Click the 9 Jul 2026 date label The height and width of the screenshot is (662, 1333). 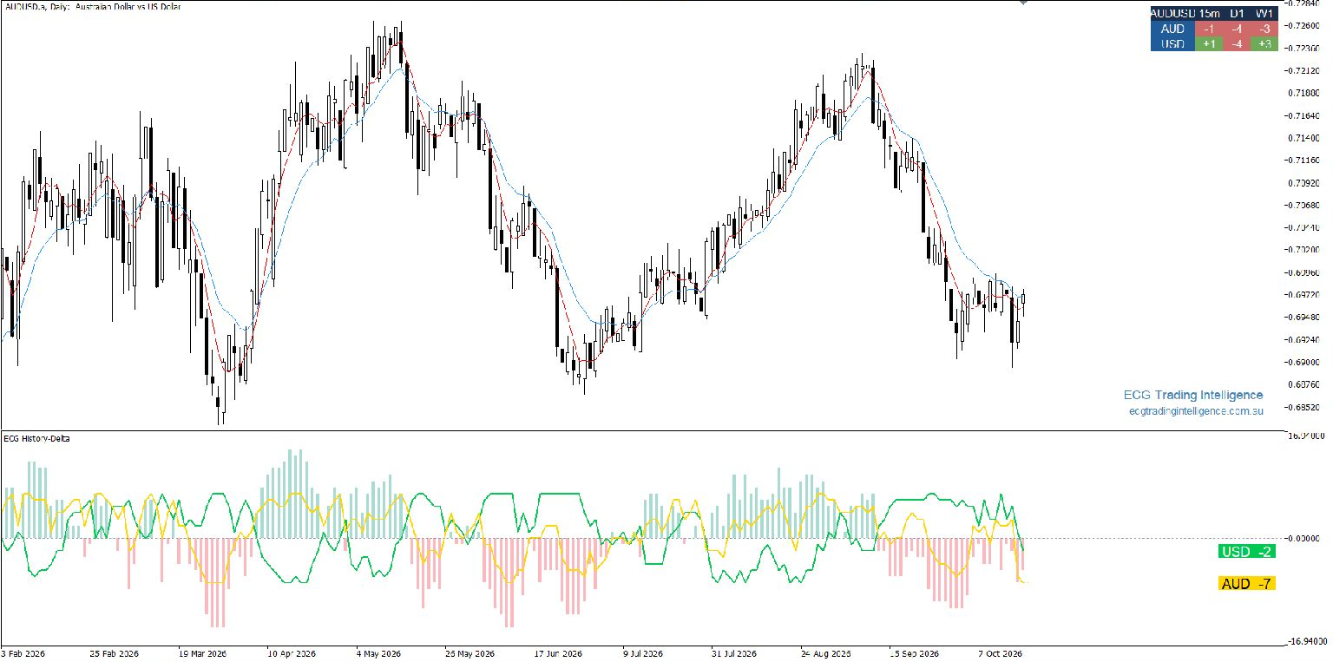[642, 653]
